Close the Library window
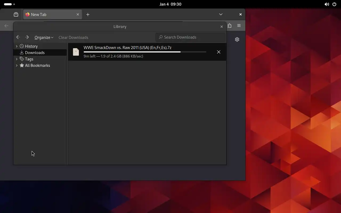 coord(222,27)
